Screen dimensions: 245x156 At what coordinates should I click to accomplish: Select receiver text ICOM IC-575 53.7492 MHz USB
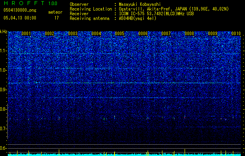pos(156,14)
